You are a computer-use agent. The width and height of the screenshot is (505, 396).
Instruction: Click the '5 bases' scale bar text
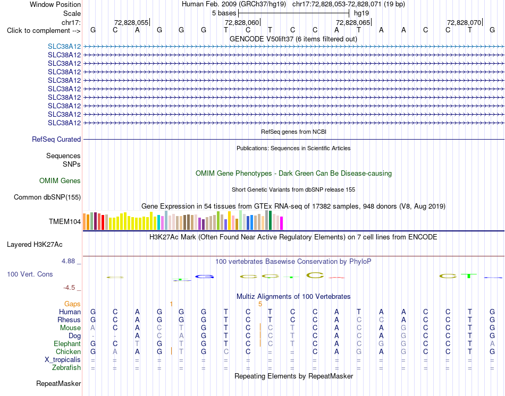(x=224, y=13)
